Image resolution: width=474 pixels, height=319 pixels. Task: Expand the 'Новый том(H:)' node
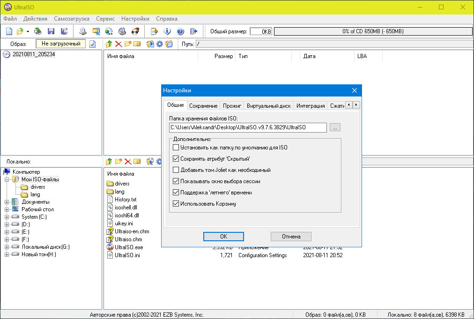tap(7, 255)
